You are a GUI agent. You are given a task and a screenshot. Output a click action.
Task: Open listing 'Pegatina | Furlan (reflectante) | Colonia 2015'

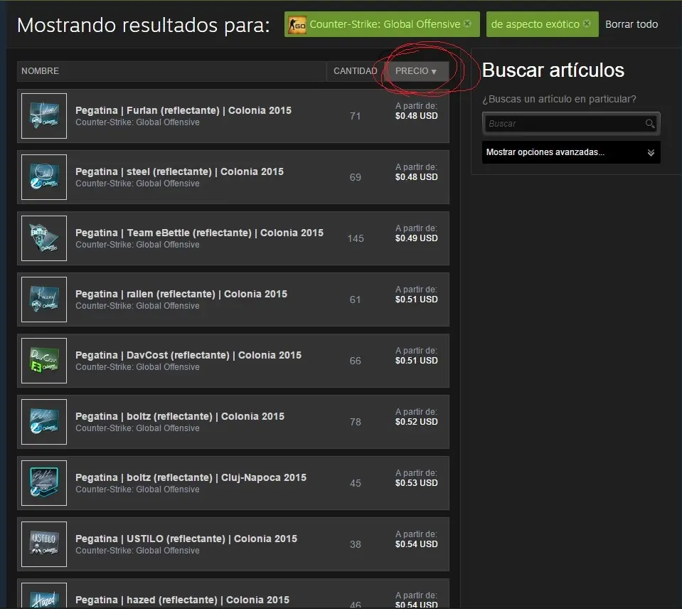[183, 110]
